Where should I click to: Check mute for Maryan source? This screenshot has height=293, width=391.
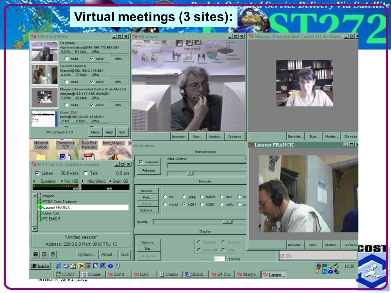click(66, 105)
